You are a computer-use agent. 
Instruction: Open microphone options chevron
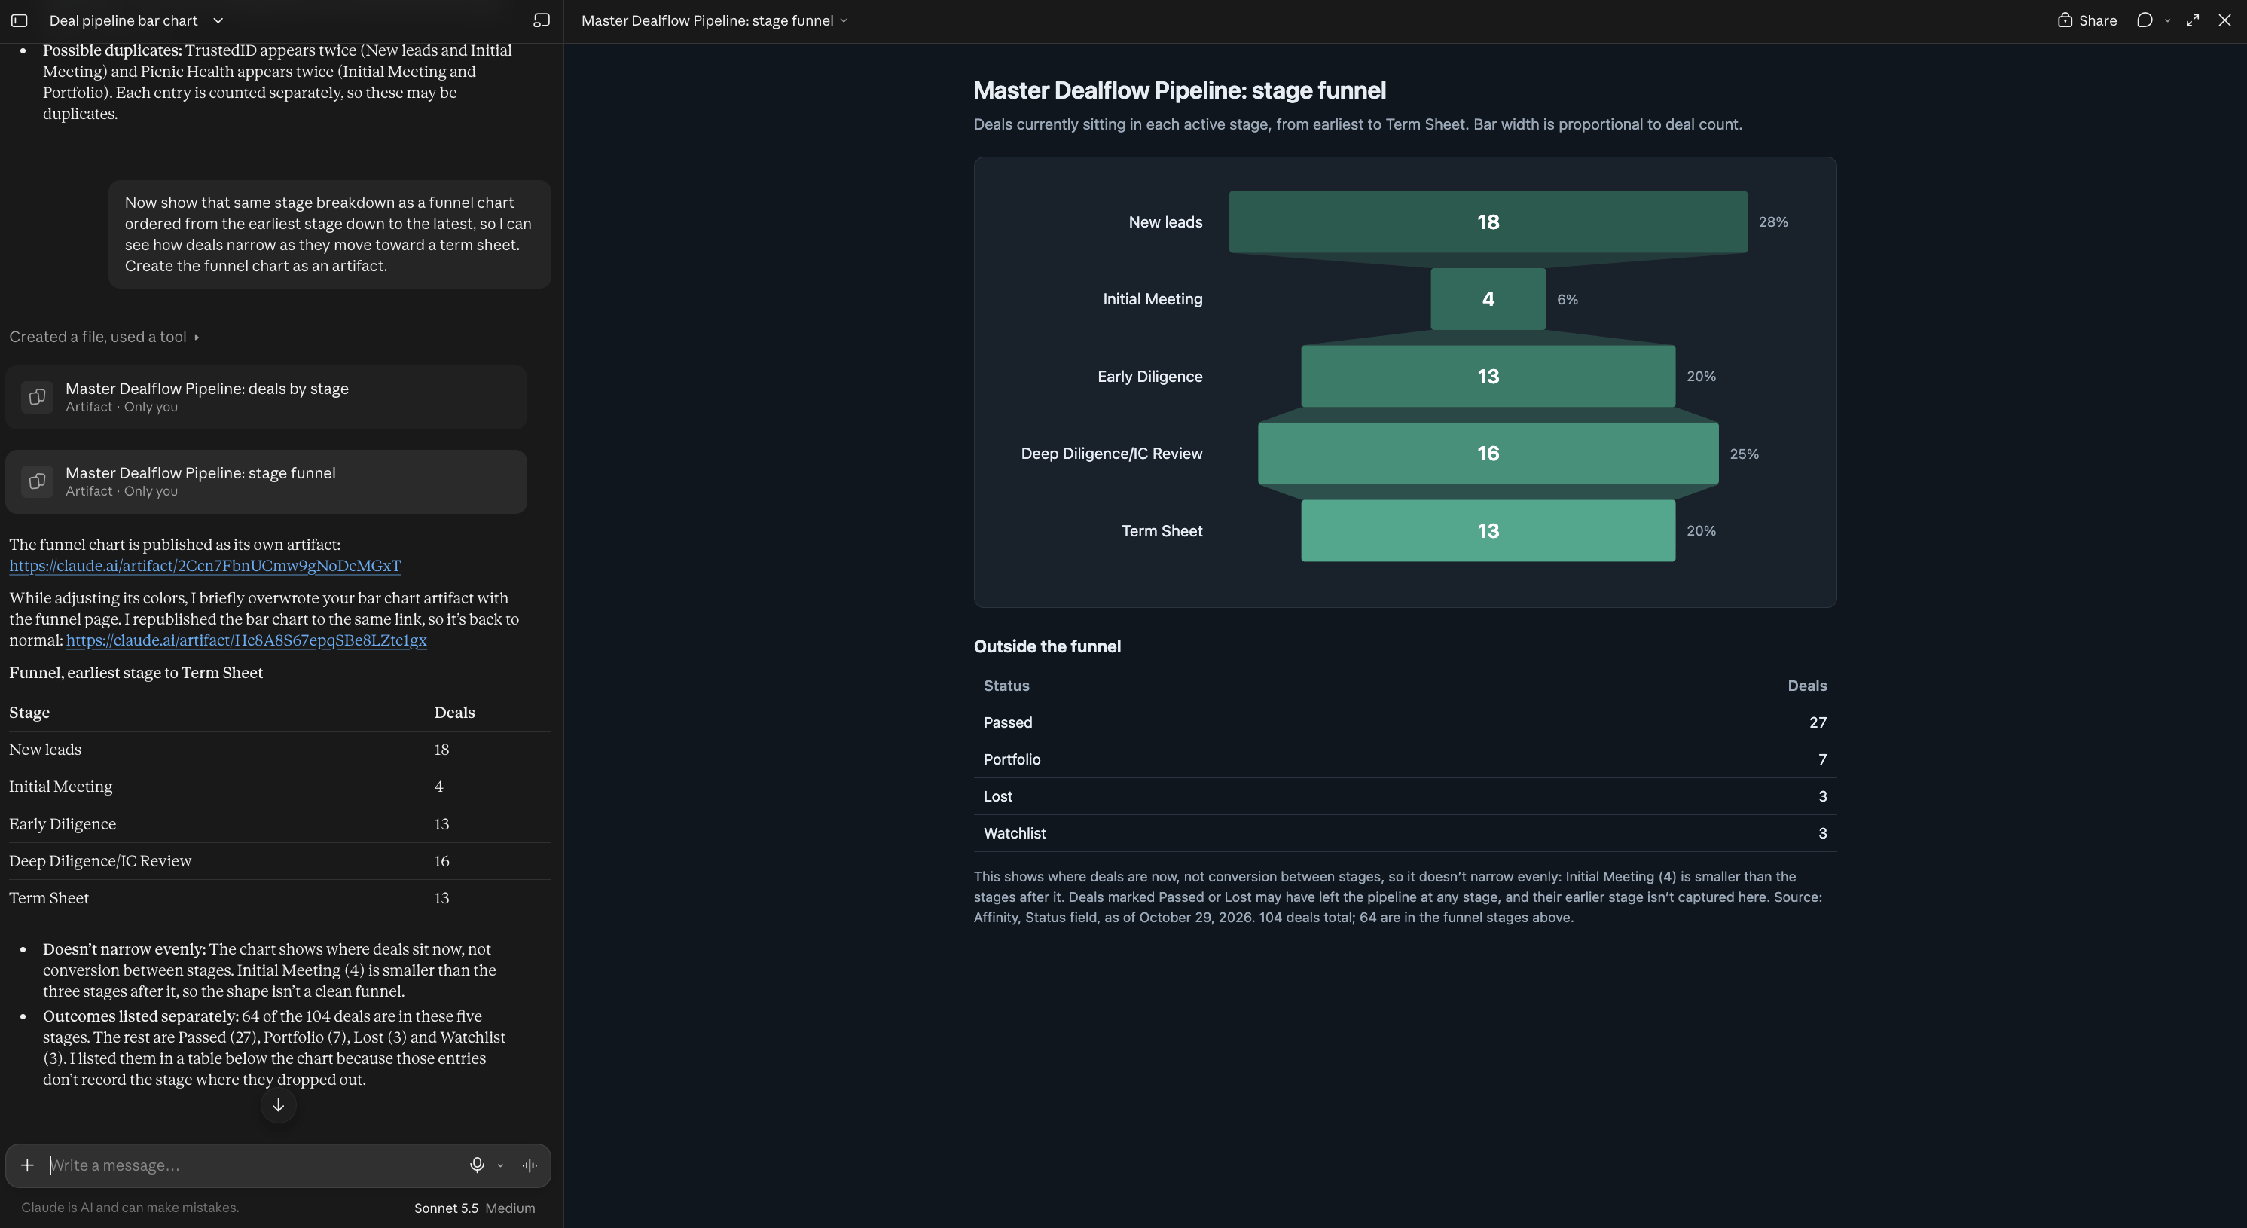pyautogui.click(x=501, y=1165)
